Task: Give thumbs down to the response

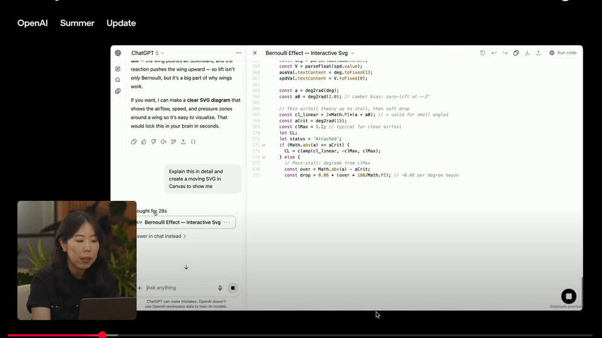Action: pyautogui.click(x=154, y=142)
